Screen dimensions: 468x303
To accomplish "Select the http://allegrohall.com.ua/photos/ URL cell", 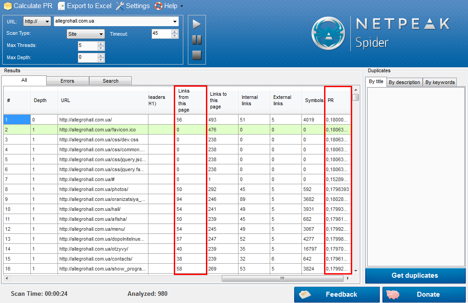I will point(103,189).
